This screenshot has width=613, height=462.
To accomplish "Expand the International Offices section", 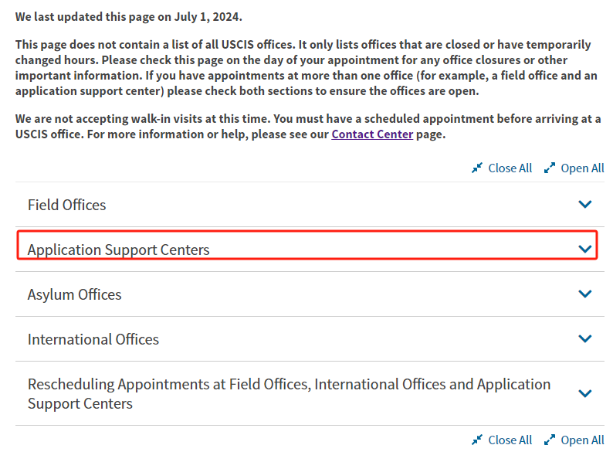I will [x=310, y=338].
